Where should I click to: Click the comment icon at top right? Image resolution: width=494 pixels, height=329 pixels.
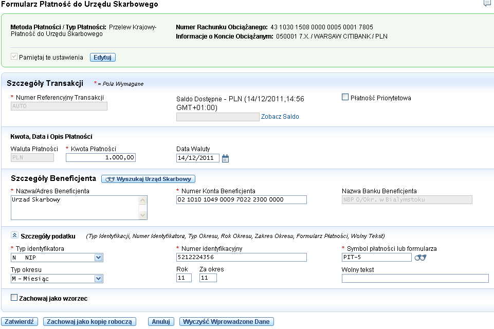pyautogui.click(x=488, y=3)
